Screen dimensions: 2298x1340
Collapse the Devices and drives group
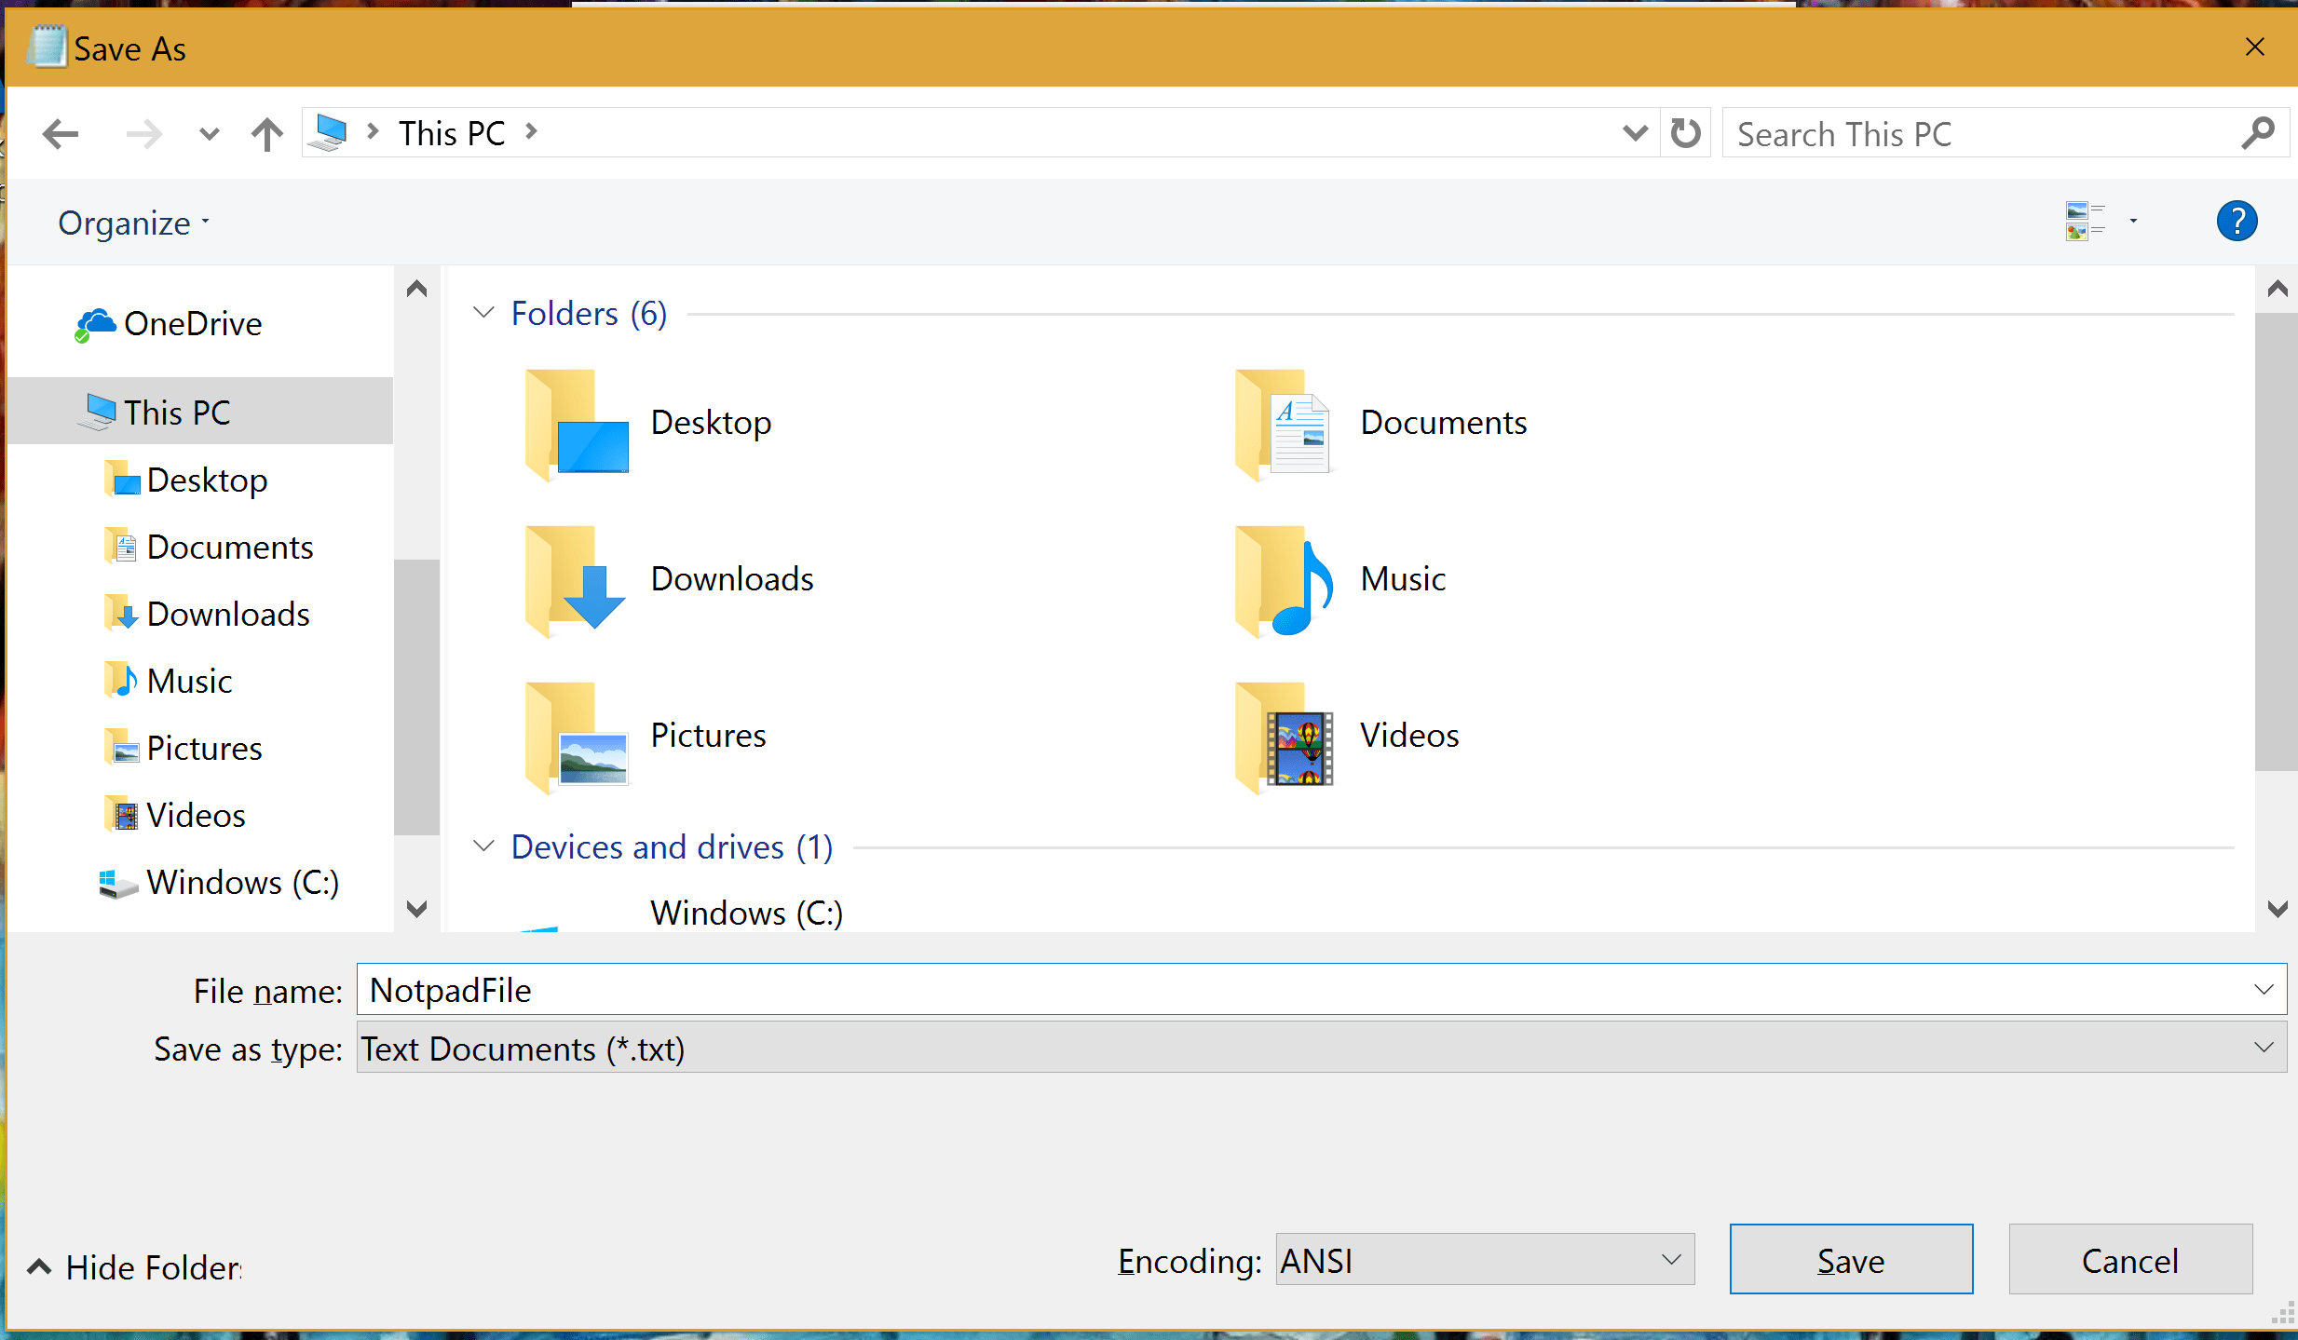click(483, 846)
